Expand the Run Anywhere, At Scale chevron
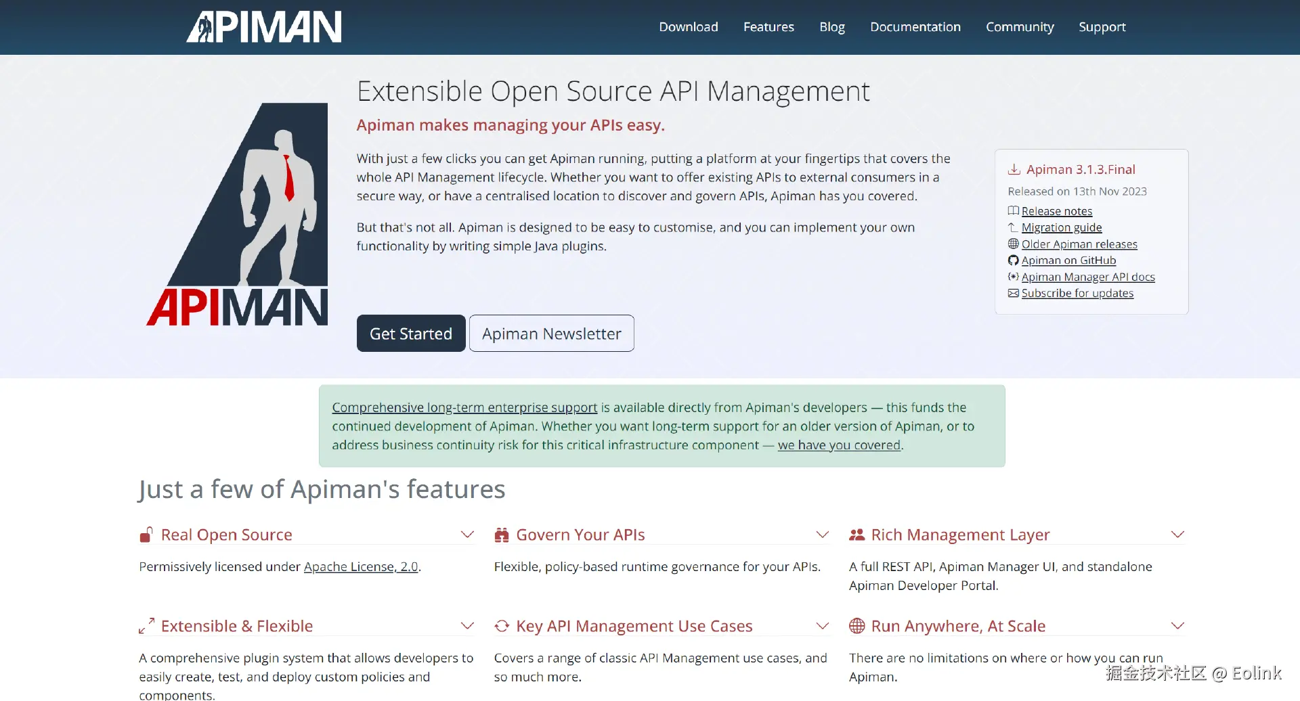 1178,626
